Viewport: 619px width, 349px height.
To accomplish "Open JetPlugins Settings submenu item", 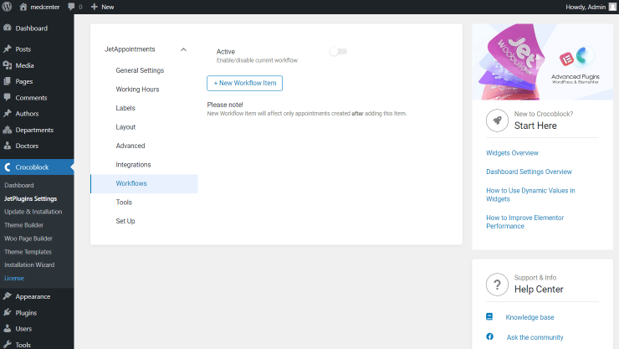I will coord(30,198).
